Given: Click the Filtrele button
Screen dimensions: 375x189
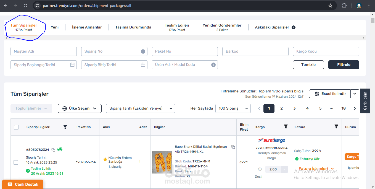Looking at the screenshot, I should 344,65.
